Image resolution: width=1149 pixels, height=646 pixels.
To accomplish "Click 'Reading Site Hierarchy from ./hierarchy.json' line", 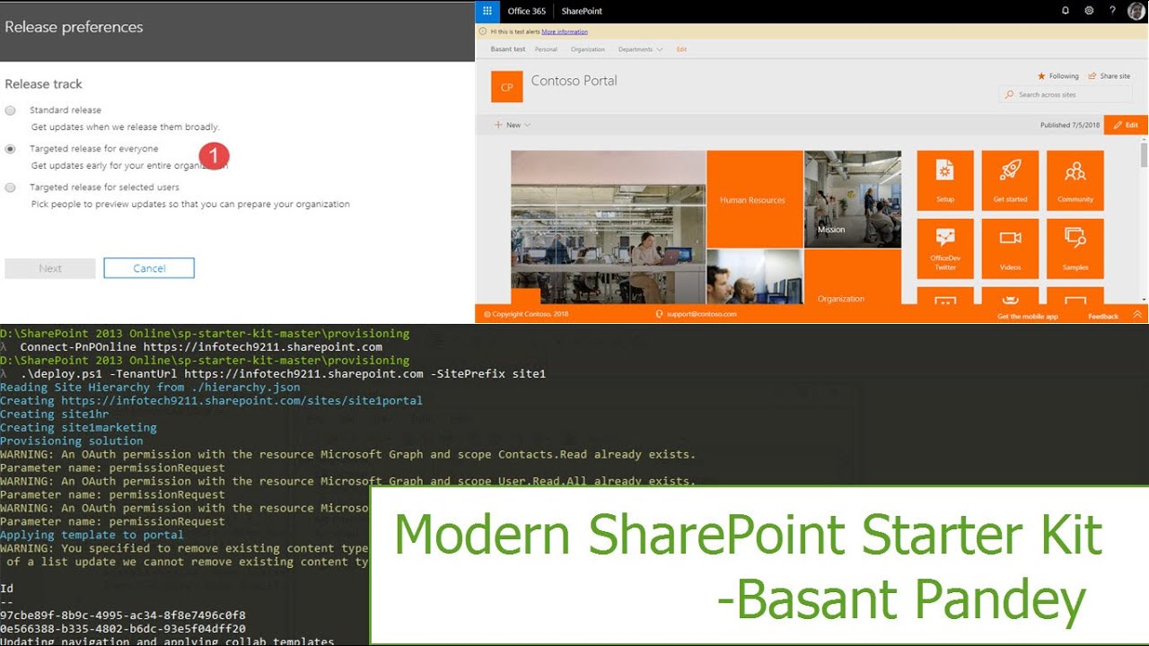I will (150, 388).
